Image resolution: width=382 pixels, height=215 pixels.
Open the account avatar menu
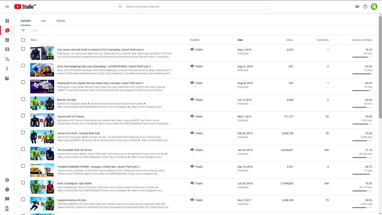[374, 6]
